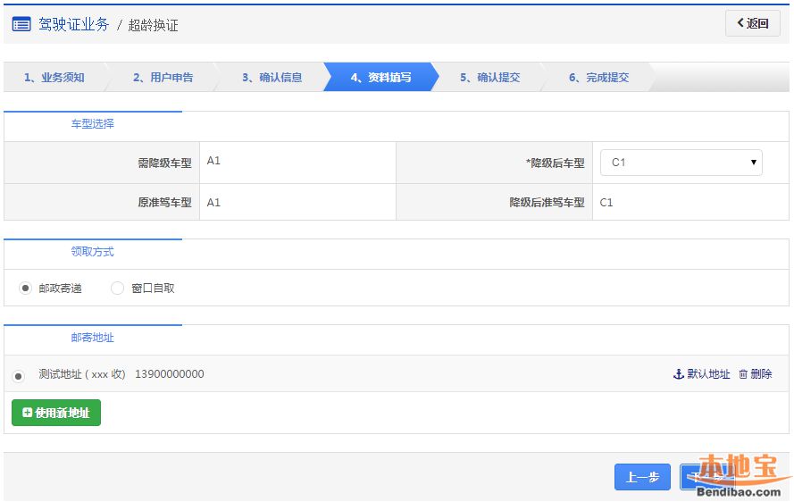Go to step 2 用户申告 tab
794x502 pixels.
(x=163, y=78)
